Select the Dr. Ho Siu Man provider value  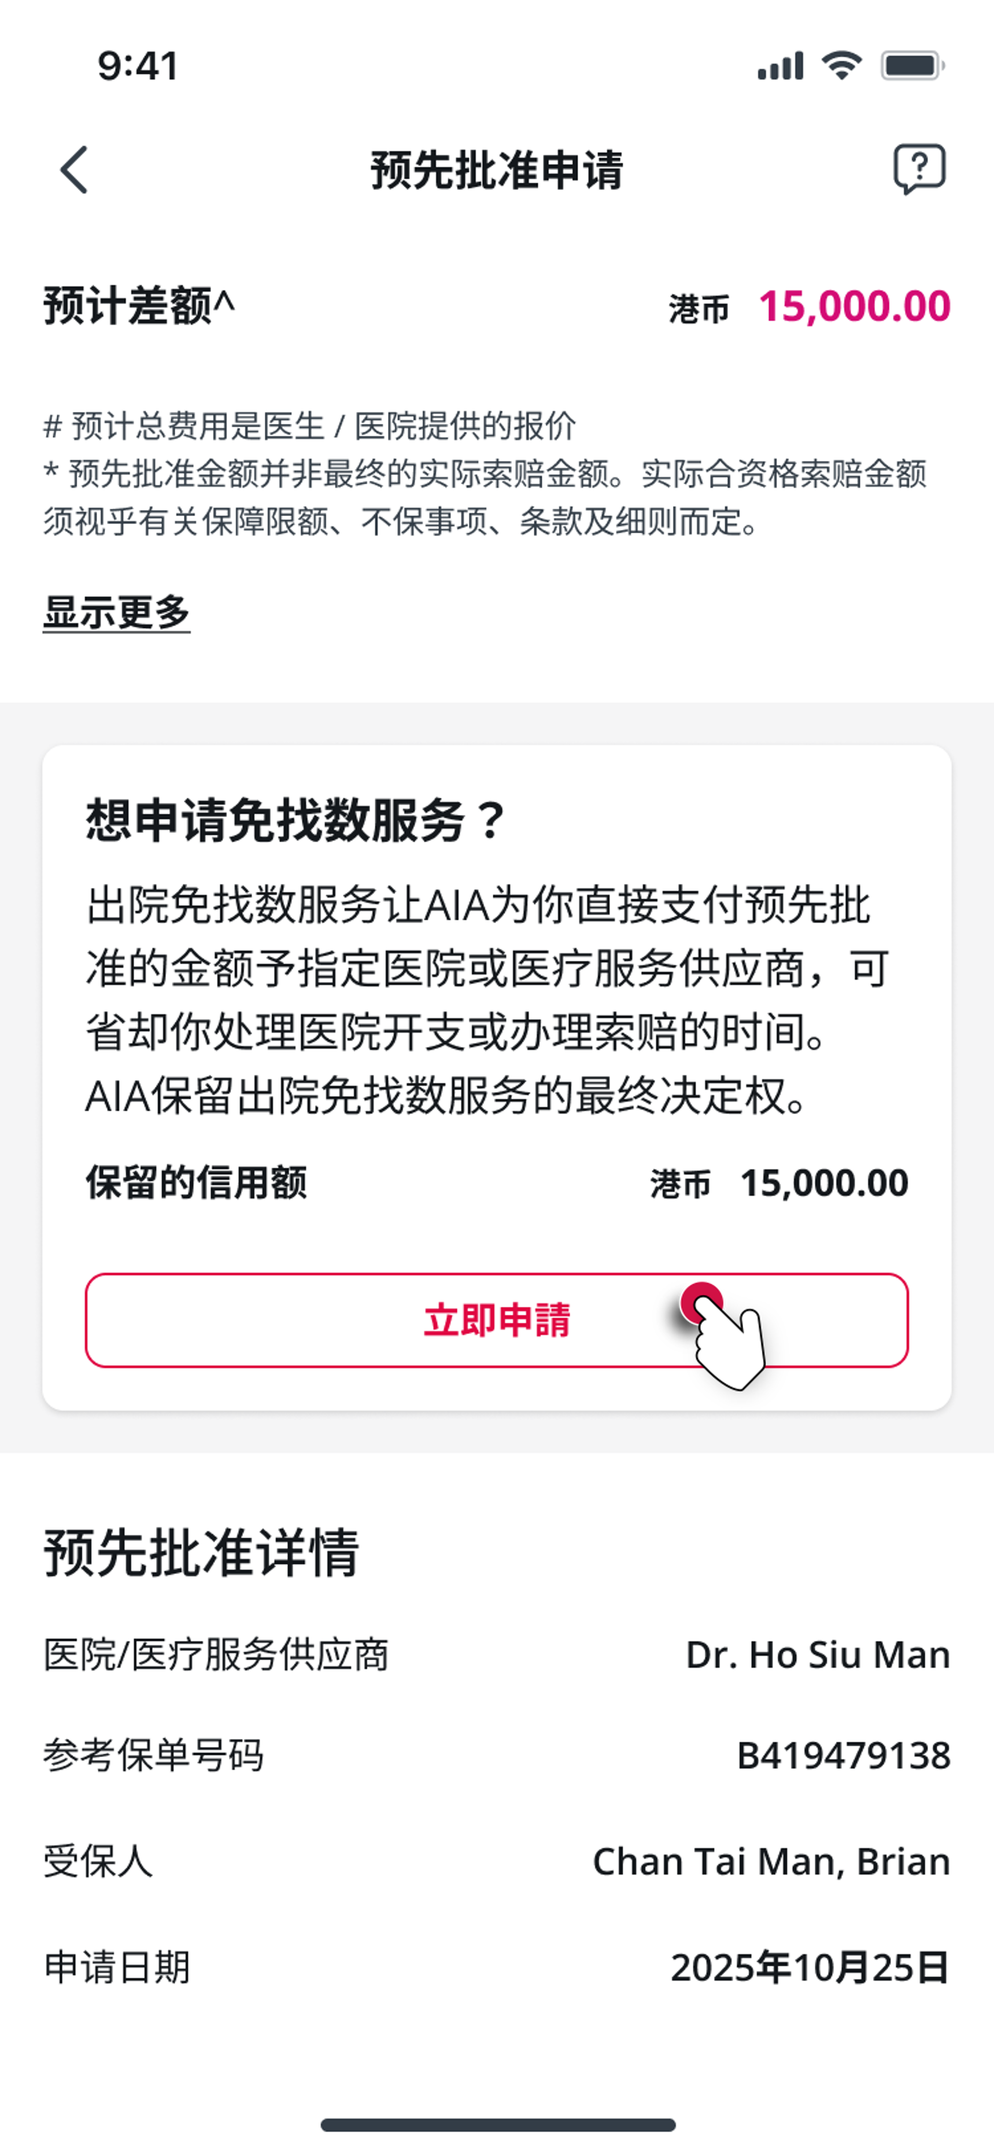pyautogui.click(x=818, y=1655)
